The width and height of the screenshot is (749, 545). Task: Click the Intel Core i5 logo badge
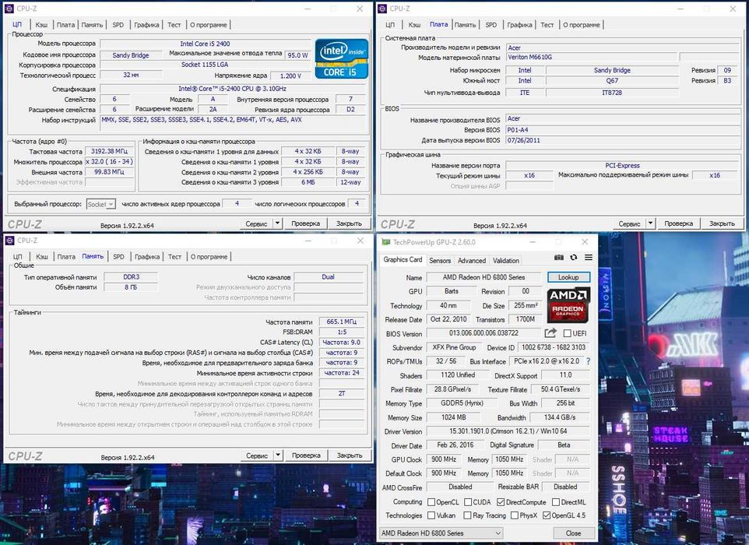point(342,58)
